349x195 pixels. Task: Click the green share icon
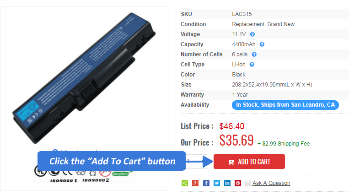click(x=185, y=183)
